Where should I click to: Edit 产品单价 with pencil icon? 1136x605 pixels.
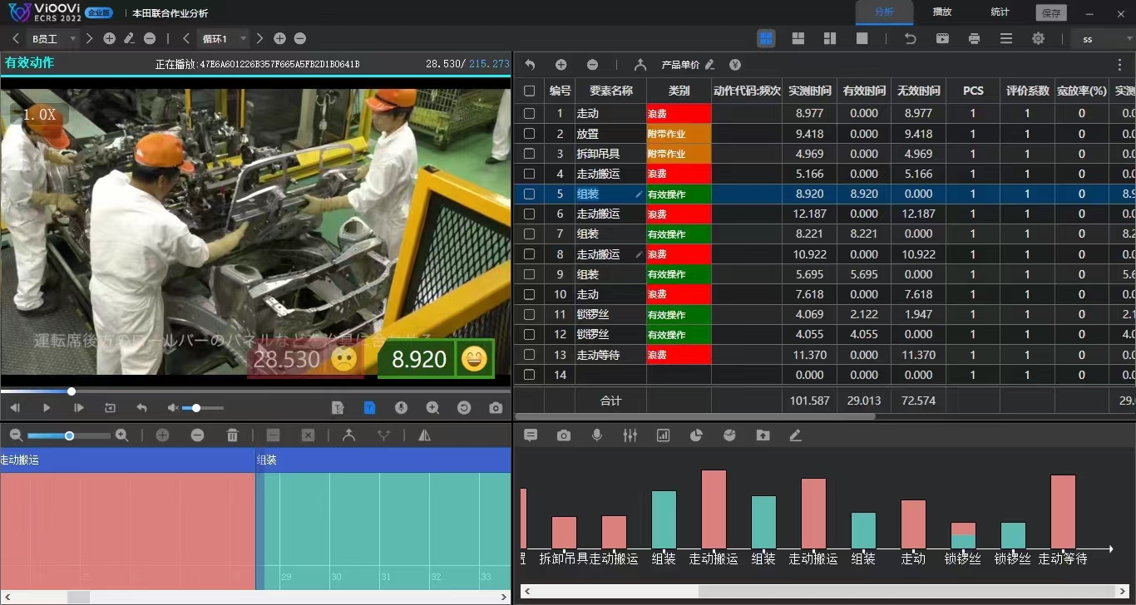[x=709, y=65]
